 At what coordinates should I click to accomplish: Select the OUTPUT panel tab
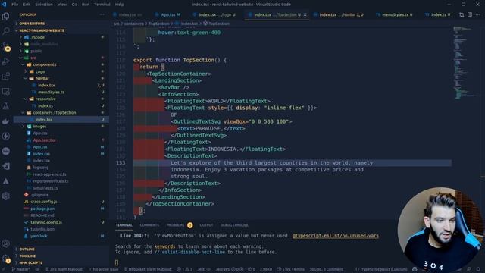206,225
